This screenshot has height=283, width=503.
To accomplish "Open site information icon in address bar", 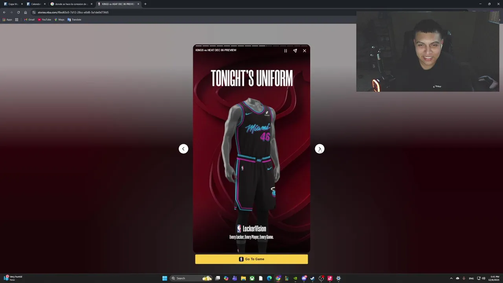I will [x=34, y=12].
